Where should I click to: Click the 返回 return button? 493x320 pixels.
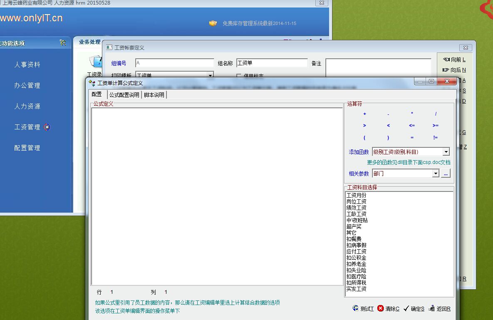(439, 308)
